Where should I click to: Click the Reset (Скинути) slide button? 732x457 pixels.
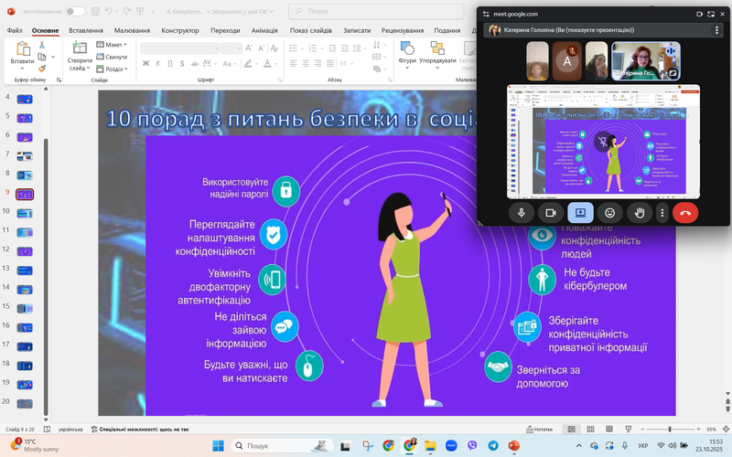(113, 57)
